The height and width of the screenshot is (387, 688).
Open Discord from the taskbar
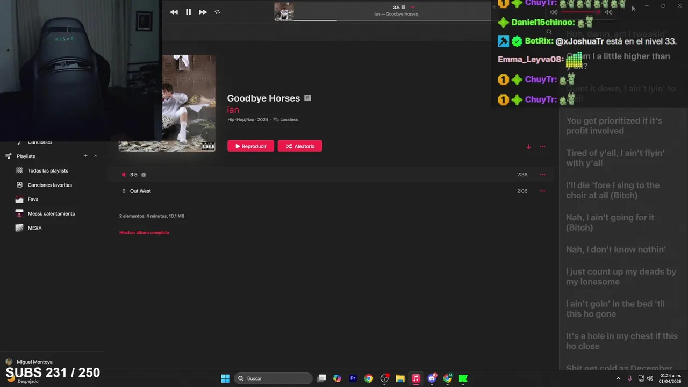432,378
